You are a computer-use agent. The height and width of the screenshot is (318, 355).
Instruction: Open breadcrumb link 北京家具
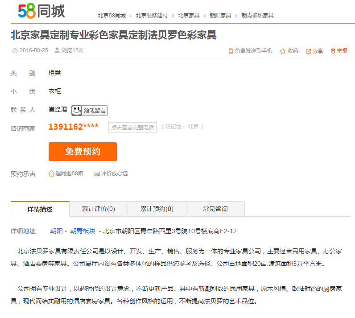pos(189,16)
